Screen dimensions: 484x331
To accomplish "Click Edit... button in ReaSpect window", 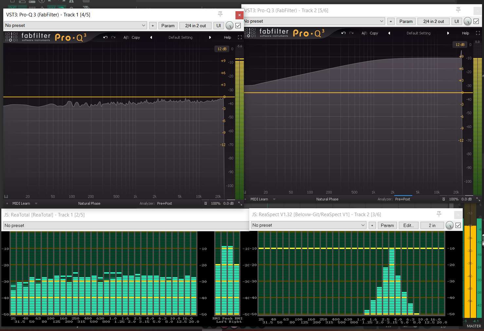I will 409,225.
